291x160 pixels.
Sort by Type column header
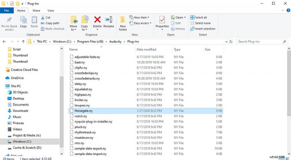point(177,50)
